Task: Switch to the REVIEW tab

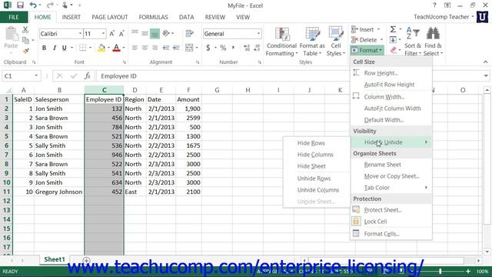Action: pos(215,17)
